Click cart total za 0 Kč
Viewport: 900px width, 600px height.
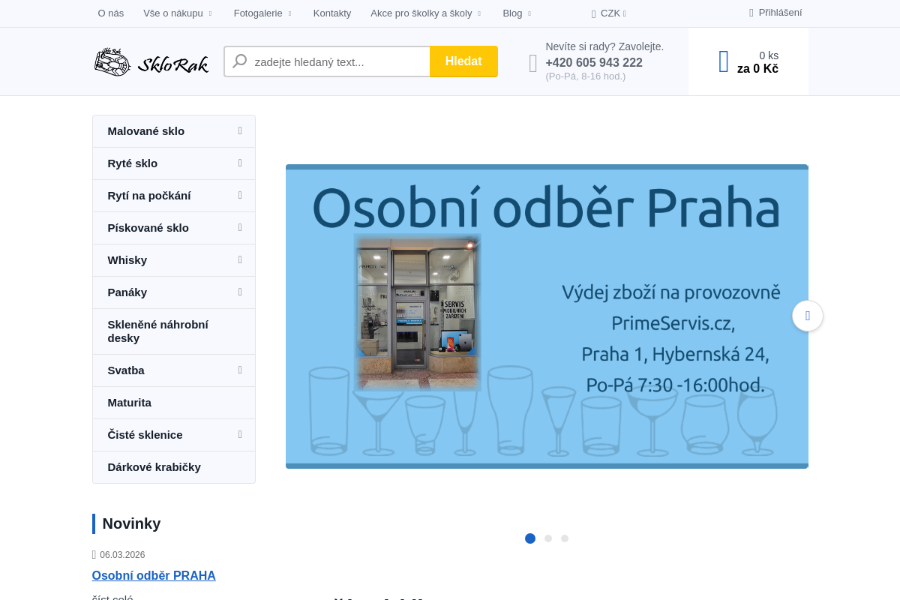(757, 69)
